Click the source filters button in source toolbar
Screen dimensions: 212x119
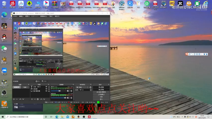pyautogui.click(x=44, y=81)
